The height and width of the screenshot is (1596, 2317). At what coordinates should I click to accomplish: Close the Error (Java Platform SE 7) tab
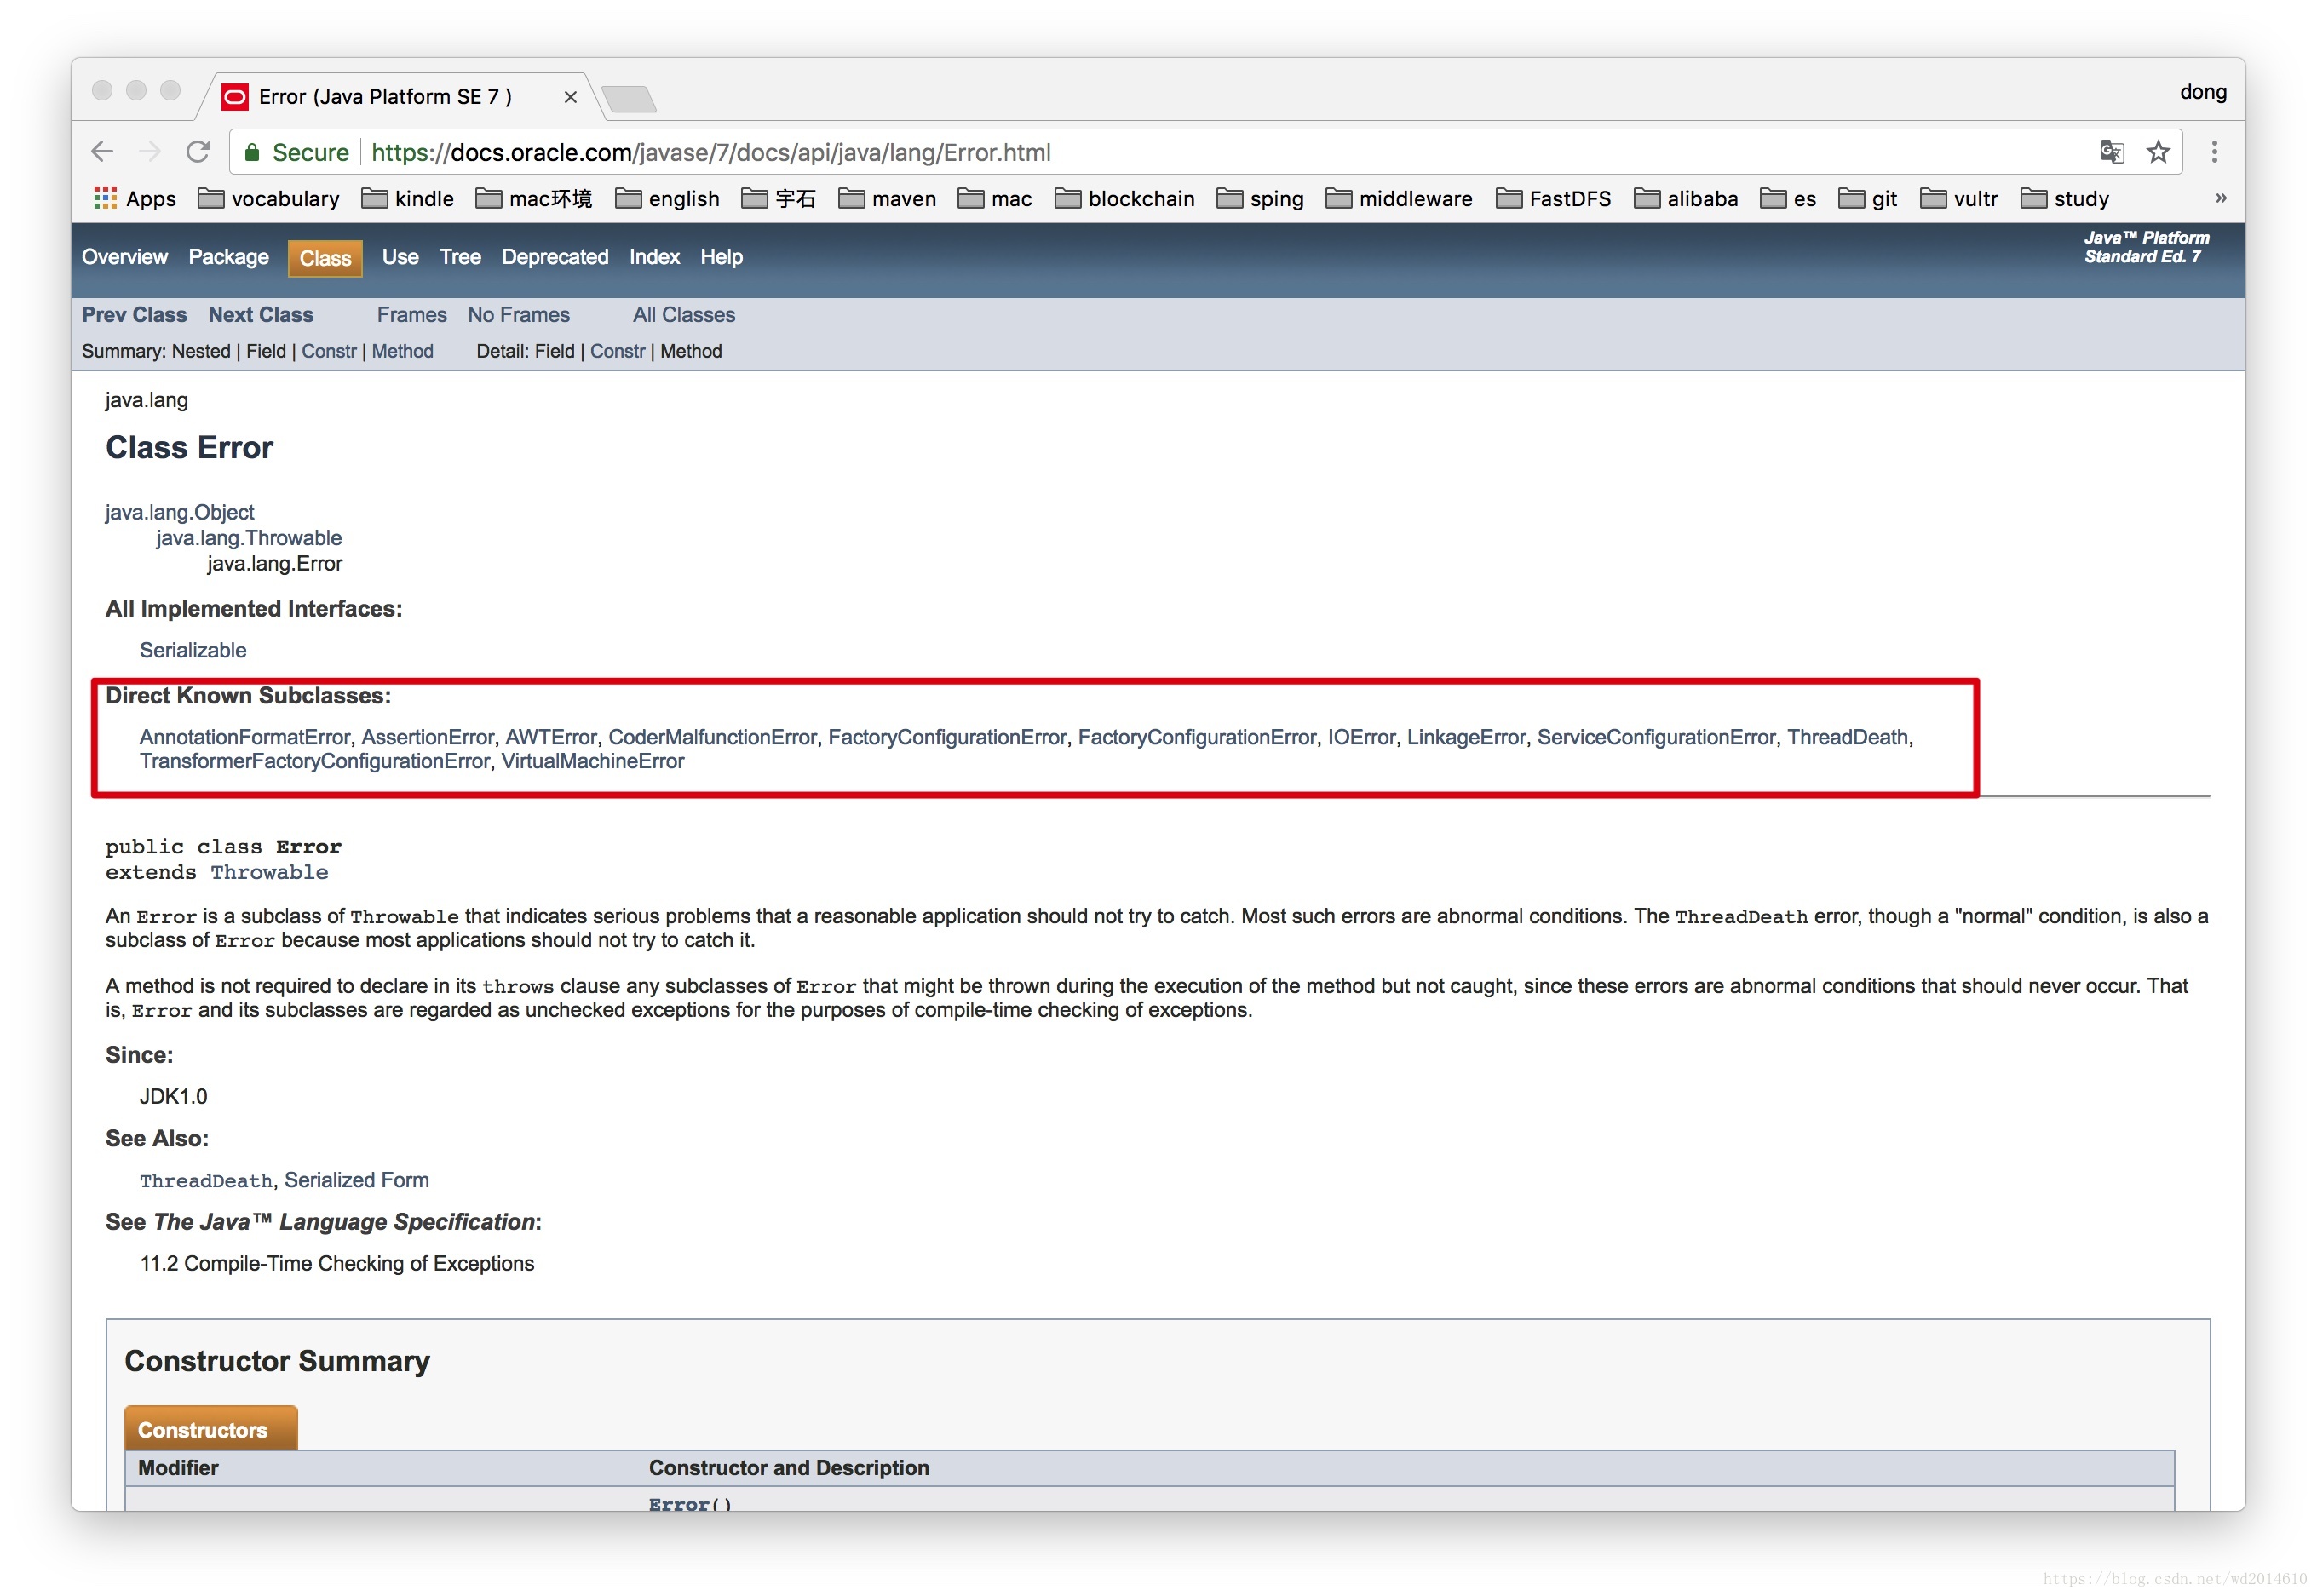coord(570,97)
